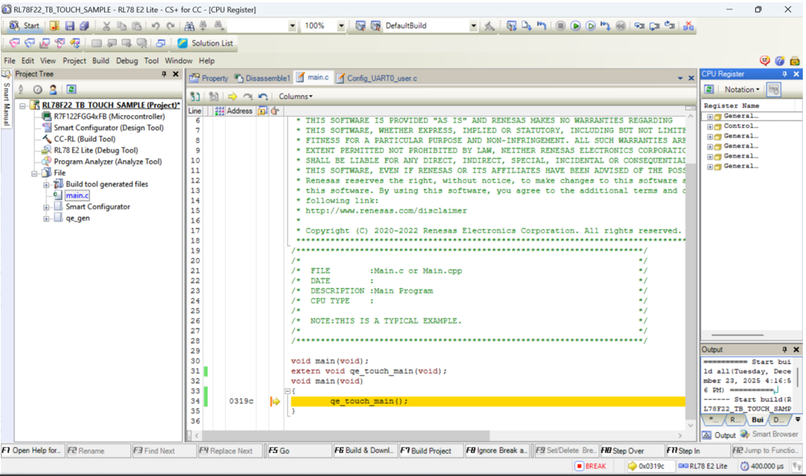
Task: Click the yellow current PC arrow icon in the editor toolbar
Action: 232,96
